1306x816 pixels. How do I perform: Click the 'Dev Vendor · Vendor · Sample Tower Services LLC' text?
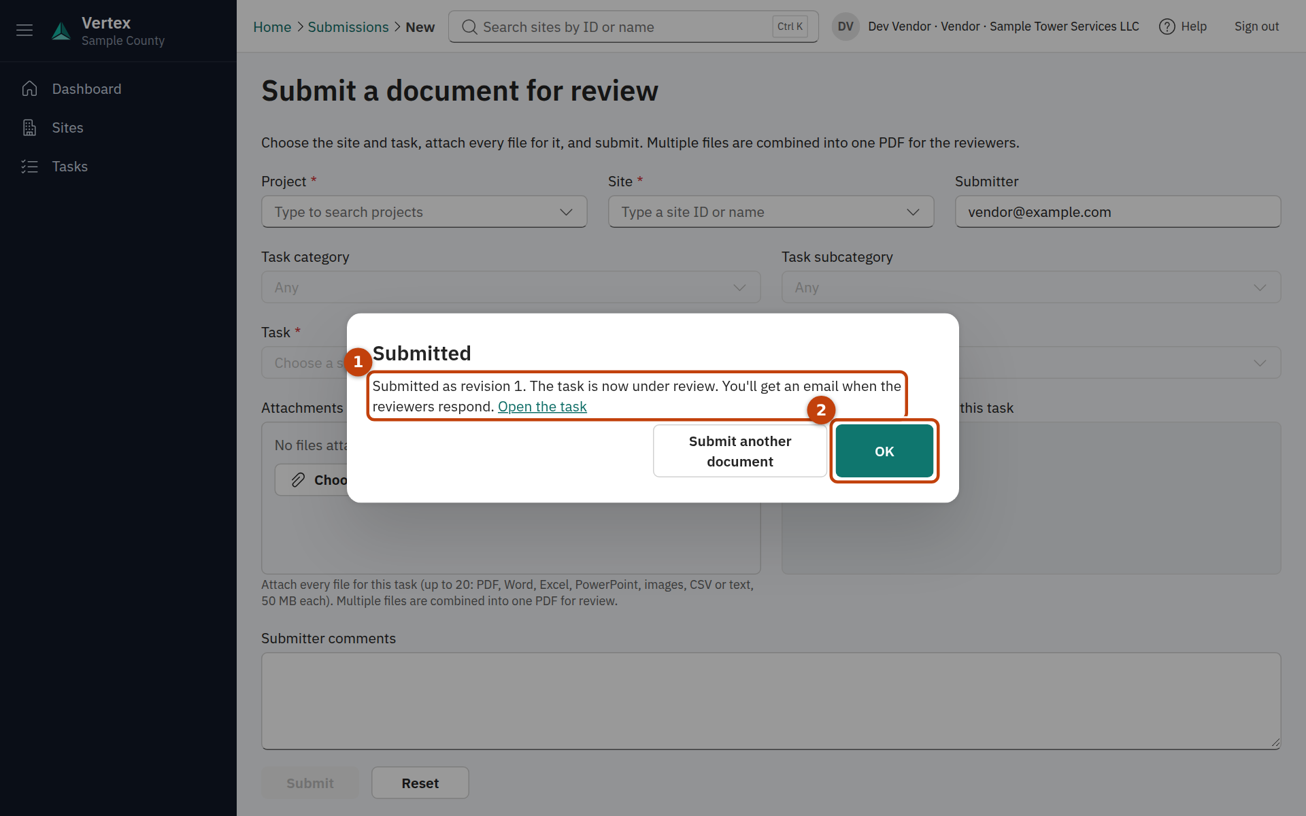1003,27
